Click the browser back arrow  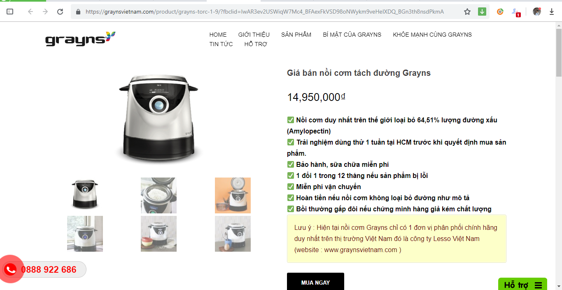click(x=30, y=12)
